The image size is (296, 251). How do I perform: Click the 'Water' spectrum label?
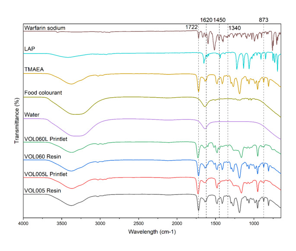point(32,115)
